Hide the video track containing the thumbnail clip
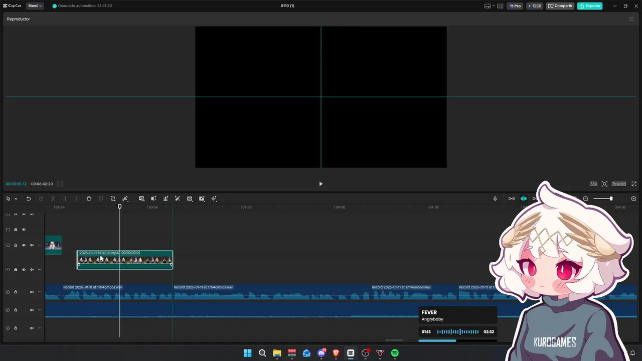This screenshot has height=361, width=642. coord(24,245)
